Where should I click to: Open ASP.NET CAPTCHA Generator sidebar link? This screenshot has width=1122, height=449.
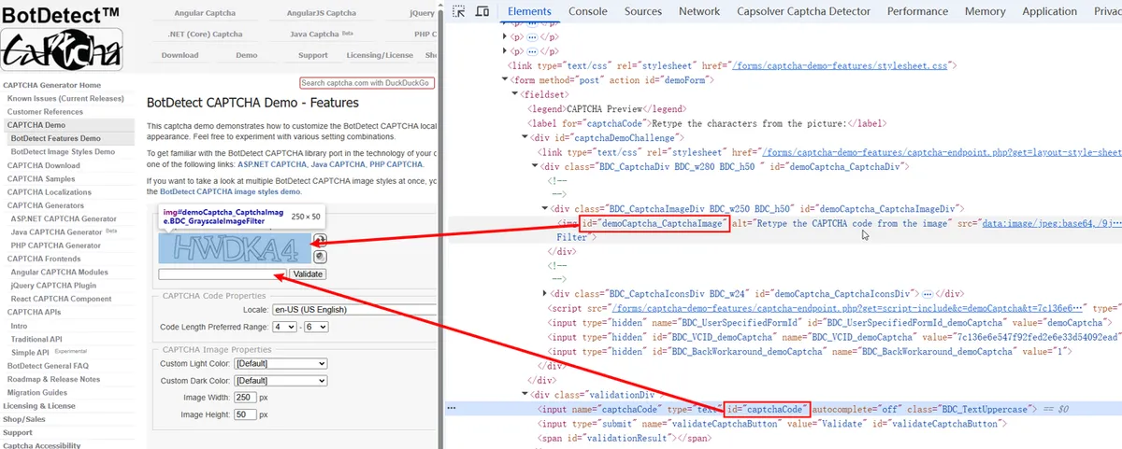coord(64,219)
